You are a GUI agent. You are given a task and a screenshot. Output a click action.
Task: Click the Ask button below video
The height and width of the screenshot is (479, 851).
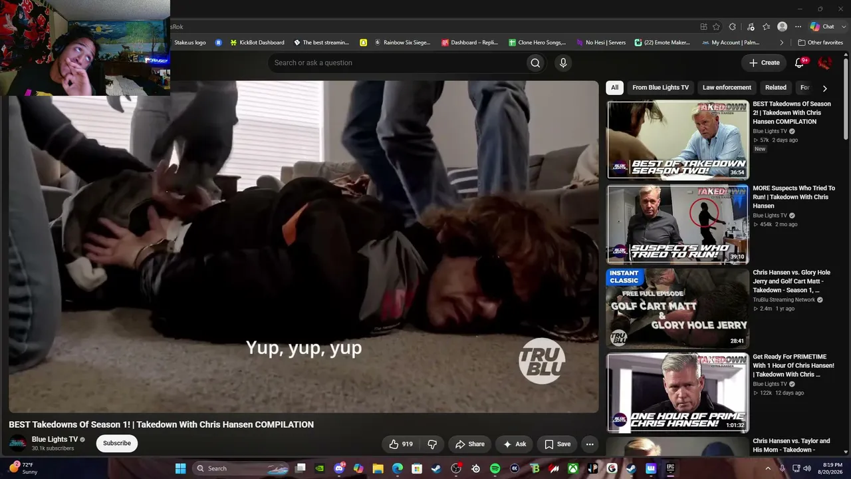(515, 444)
